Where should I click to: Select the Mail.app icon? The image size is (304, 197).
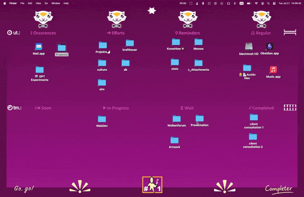coord(39,47)
